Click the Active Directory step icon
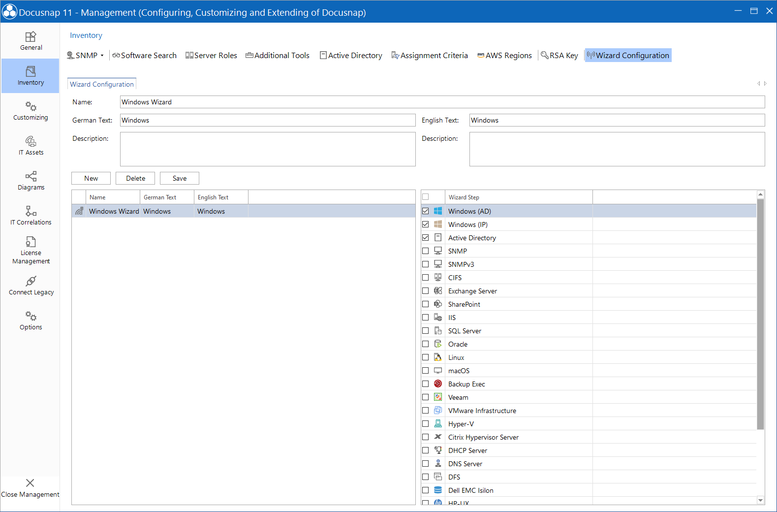The height and width of the screenshot is (512, 777). [438, 238]
